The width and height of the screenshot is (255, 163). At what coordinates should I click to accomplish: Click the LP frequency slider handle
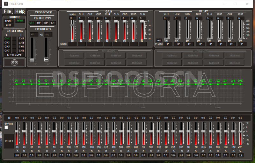point(46,59)
